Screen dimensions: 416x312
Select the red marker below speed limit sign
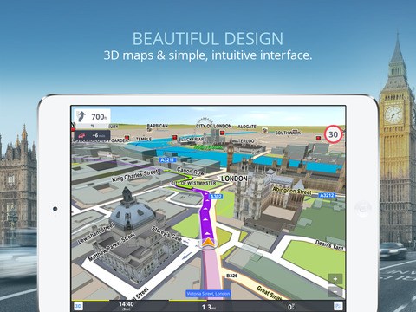[x=318, y=138]
